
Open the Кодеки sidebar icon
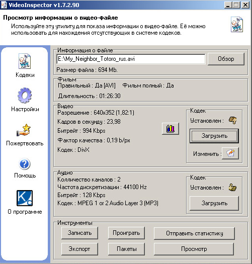click(x=25, y=61)
